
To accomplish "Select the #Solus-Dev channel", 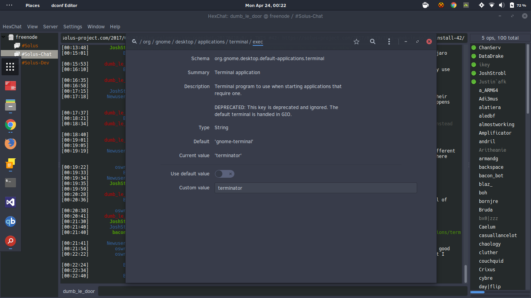I will coord(35,63).
